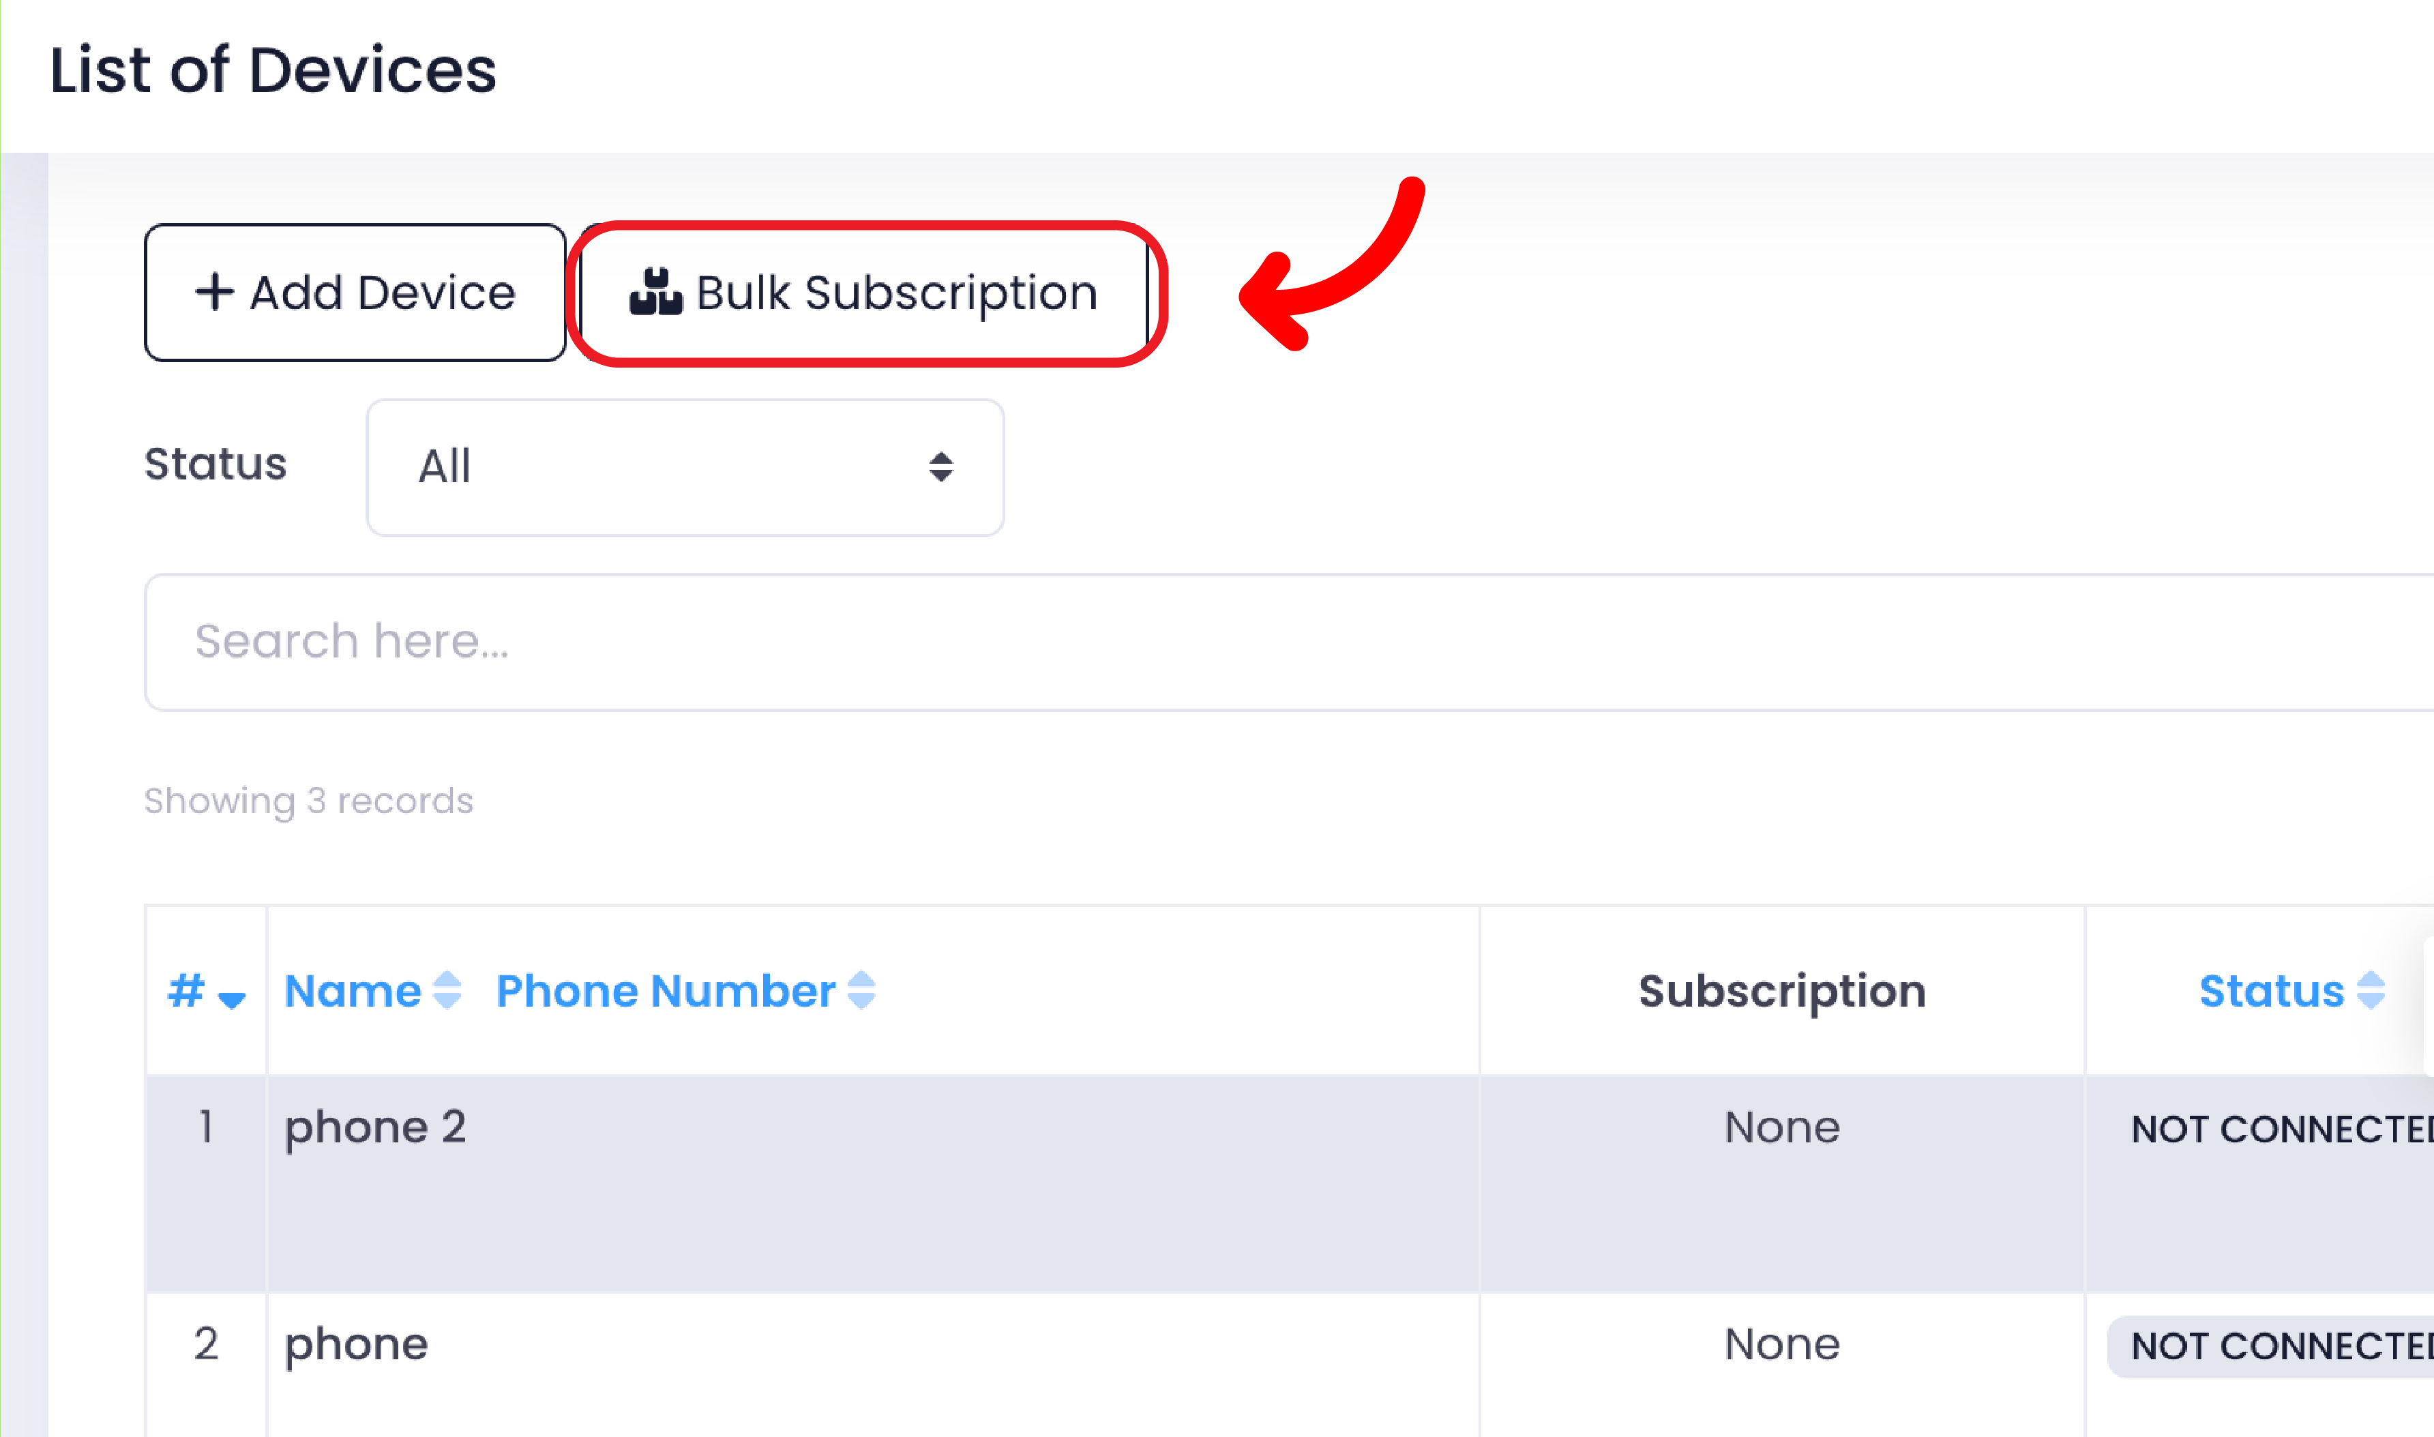Screen dimensions: 2434x1437
Task: Focus the Search here input field
Action: pyautogui.click(x=1259, y=641)
